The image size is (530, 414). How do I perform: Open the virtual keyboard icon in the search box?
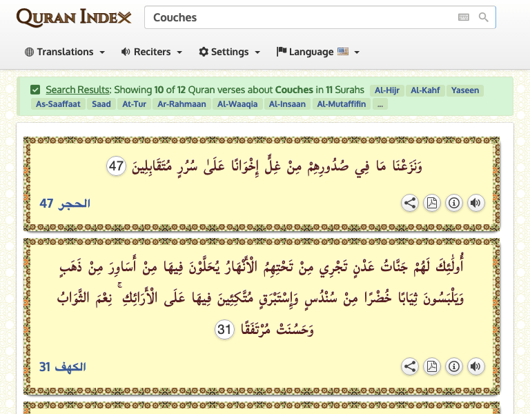[464, 17]
